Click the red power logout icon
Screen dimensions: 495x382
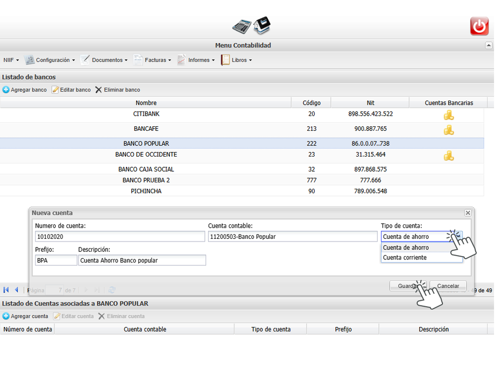[479, 26]
